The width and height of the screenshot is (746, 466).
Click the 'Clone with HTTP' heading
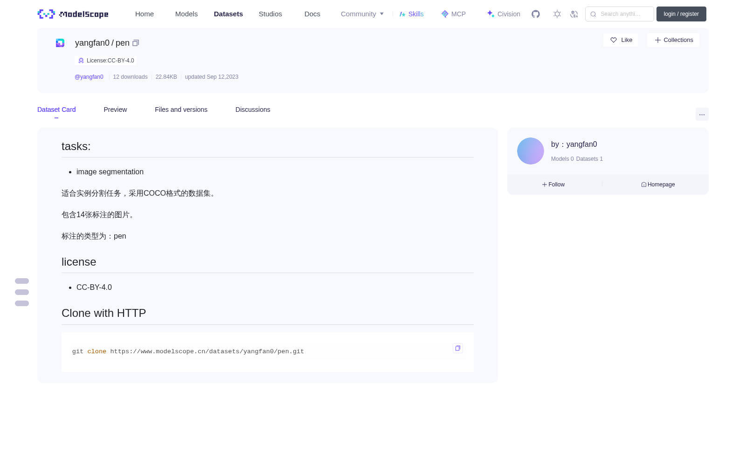click(104, 313)
